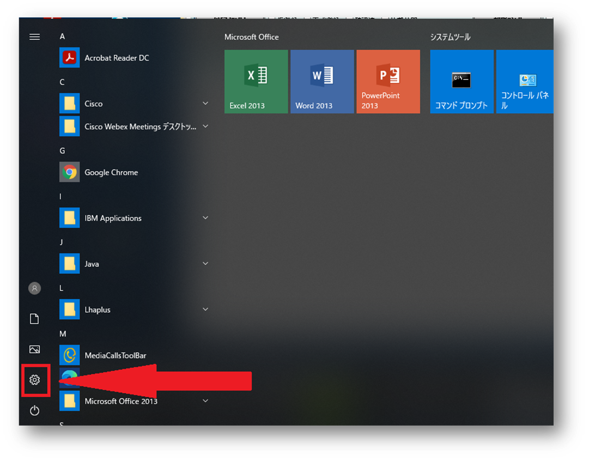
Task: Expand the Java folder chevron
Action: pyautogui.click(x=205, y=264)
